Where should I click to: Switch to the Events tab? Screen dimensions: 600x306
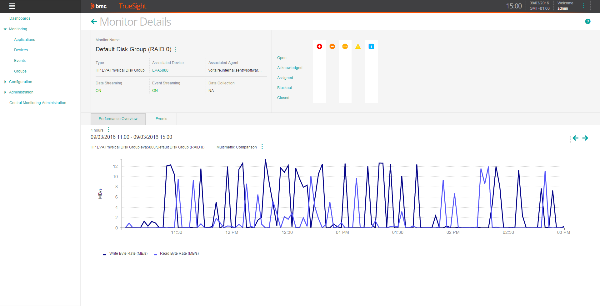point(161,119)
